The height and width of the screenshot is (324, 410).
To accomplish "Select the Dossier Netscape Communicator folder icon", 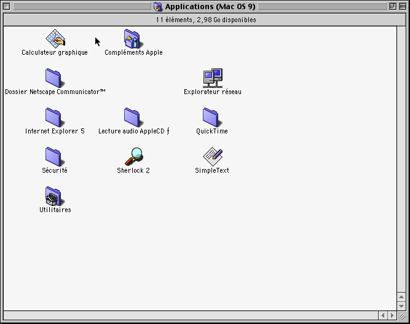I will 54,78.
